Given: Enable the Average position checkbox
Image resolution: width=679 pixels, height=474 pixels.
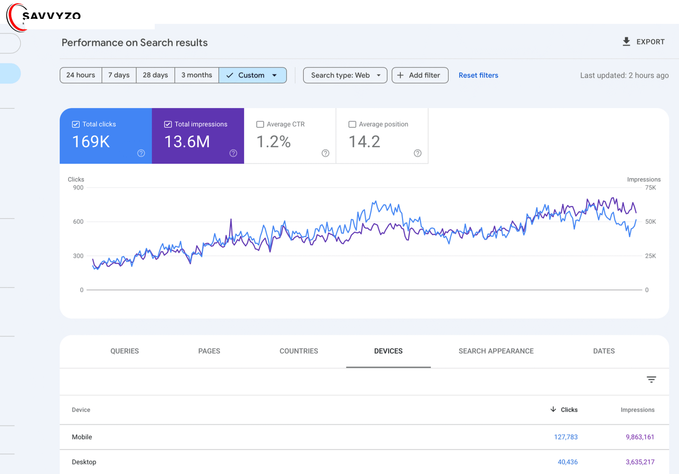Looking at the screenshot, I should pos(352,124).
